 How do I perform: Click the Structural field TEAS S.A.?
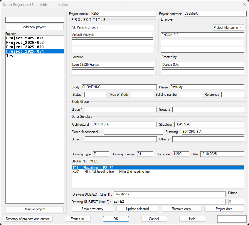209,125
